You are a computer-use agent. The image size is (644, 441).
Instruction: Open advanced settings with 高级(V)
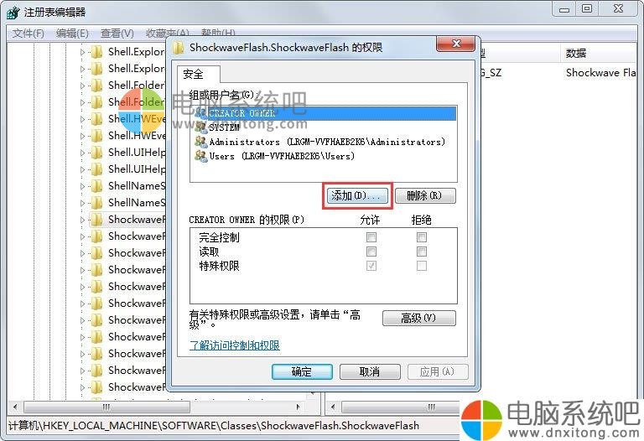418,319
